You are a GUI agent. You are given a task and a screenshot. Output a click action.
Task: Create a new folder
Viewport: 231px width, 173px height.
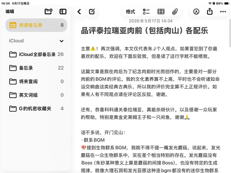point(48,12)
